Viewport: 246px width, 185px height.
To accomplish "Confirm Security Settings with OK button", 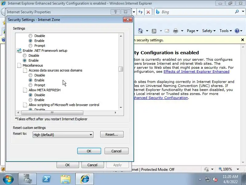I will [89, 151].
